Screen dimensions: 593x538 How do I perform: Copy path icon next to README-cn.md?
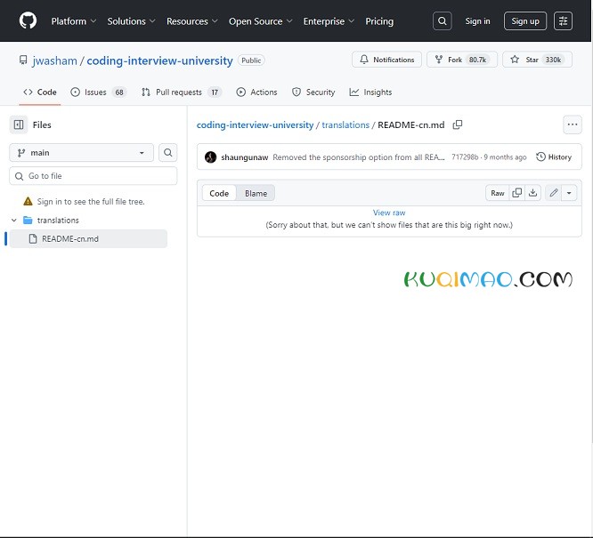458,124
